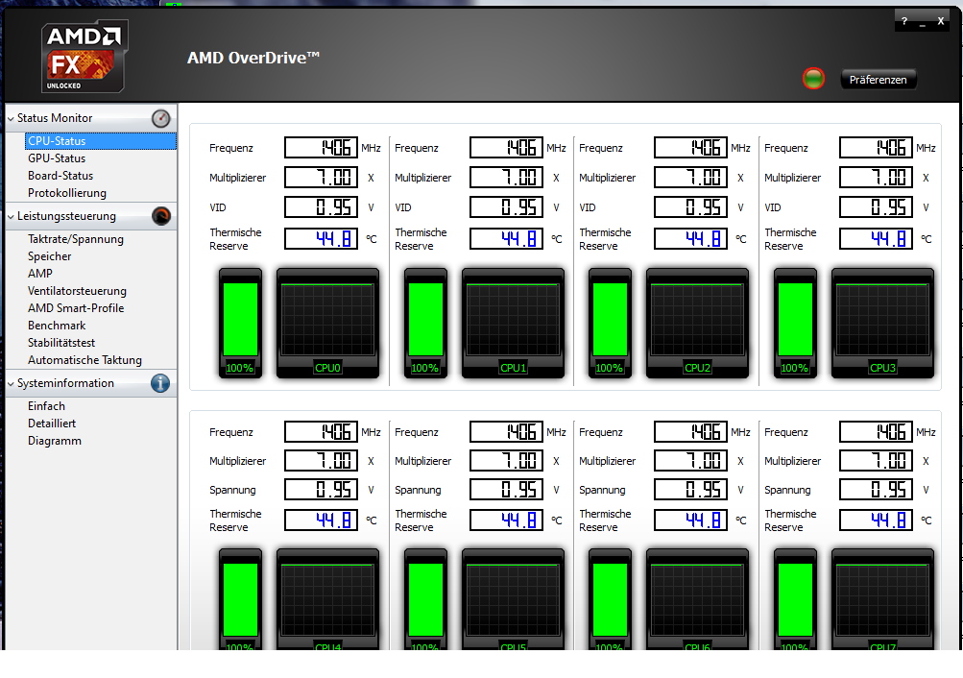Click the CPU1 usage history graph
963x678 pixels.
513,322
